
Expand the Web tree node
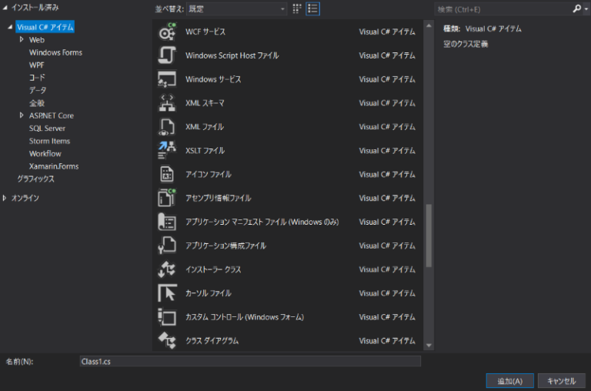(x=22, y=39)
